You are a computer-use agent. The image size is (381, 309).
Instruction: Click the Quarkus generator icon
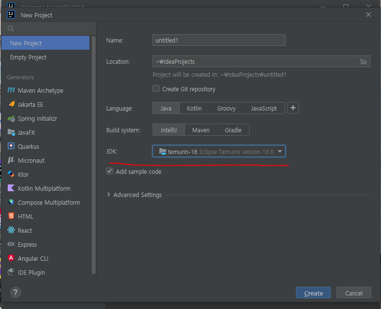point(11,146)
